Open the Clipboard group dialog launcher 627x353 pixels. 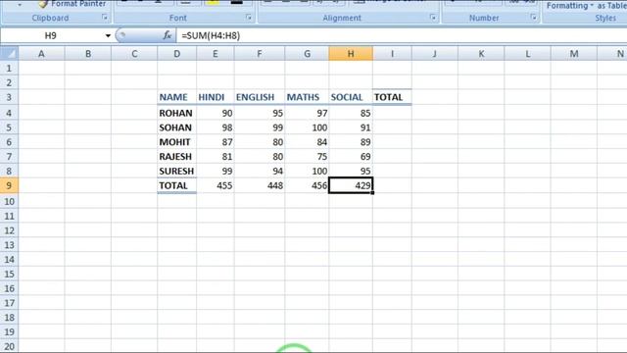[x=105, y=18]
